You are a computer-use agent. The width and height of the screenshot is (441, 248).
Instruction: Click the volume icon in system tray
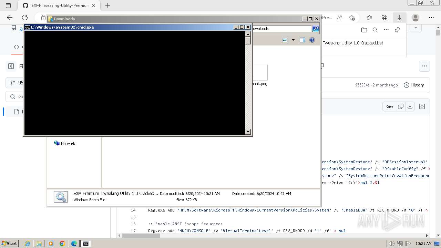click(392, 244)
